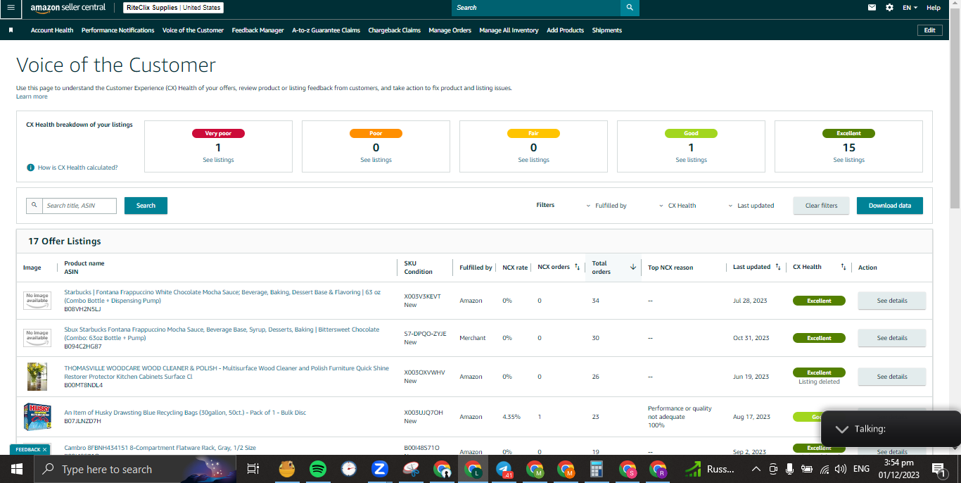This screenshot has width=961, height=483.
Task: Open the settings gear icon
Action: [x=889, y=8]
